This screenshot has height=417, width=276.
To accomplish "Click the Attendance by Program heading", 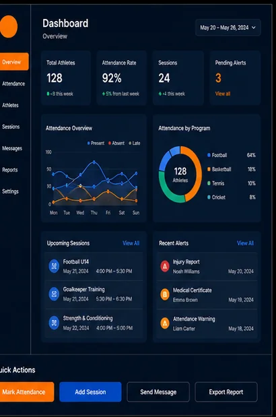I will click(x=184, y=128).
